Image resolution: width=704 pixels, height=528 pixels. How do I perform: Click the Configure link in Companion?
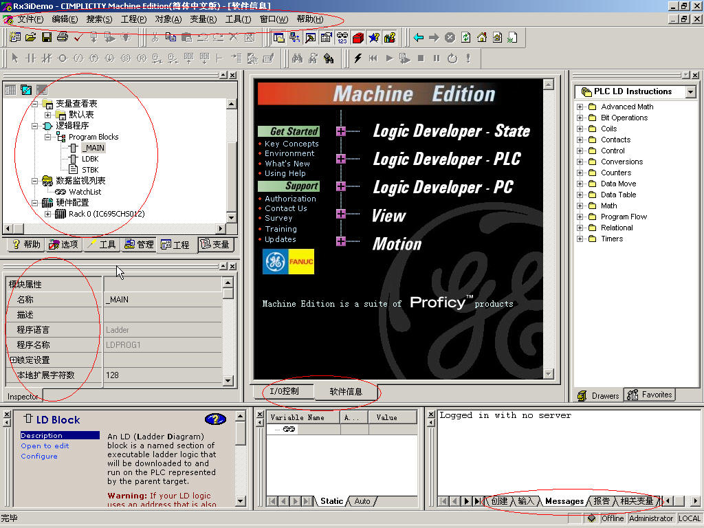[x=39, y=456]
